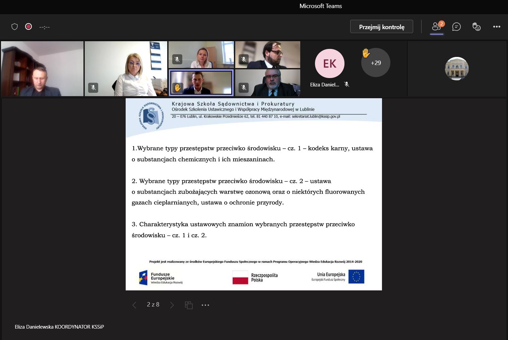Screen dimensions: 508x340
Task: Open the participants panel icon
Action: pos(436,26)
